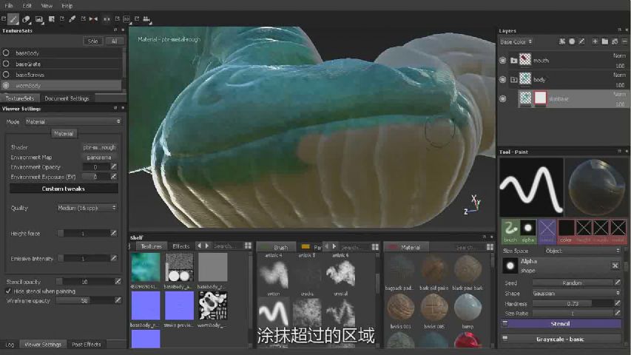The image size is (631, 355).
Task: Hide the selected skin base layer visibility
Action: click(x=502, y=98)
